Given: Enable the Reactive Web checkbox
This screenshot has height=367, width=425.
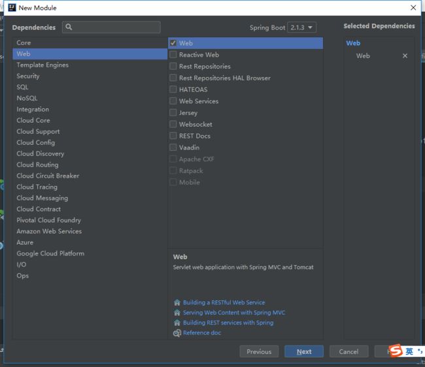Looking at the screenshot, I should pyautogui.click(x=173, y=55).
